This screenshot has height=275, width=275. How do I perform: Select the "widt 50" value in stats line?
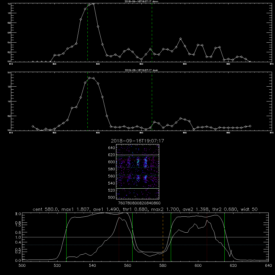click(249, 209)
